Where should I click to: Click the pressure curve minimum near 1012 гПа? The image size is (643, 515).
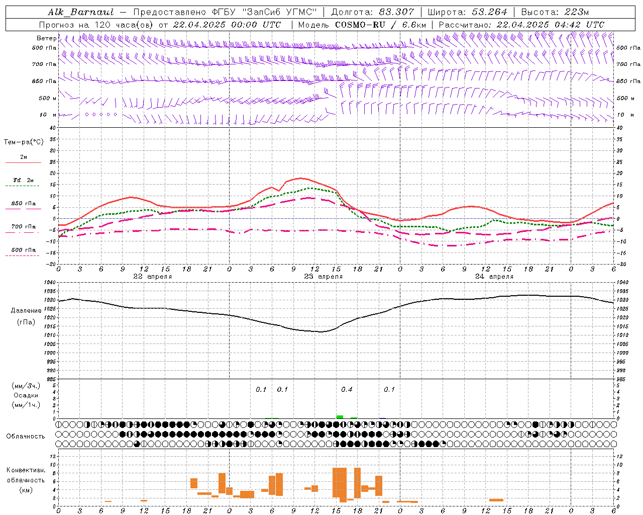(320, 331)
